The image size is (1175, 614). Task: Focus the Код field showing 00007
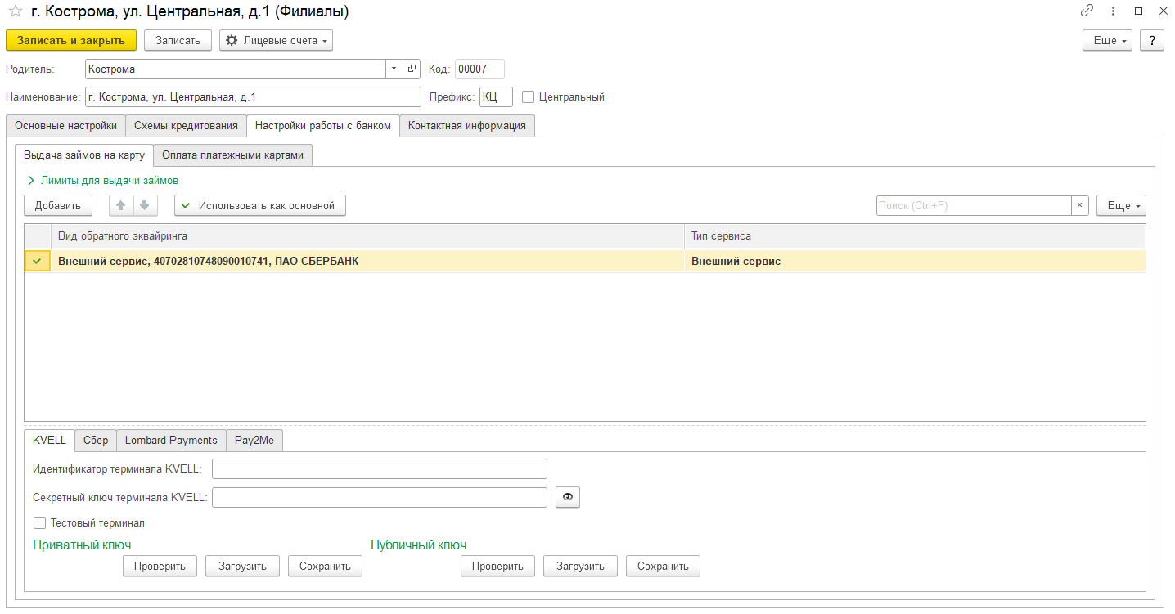point(479,69)
